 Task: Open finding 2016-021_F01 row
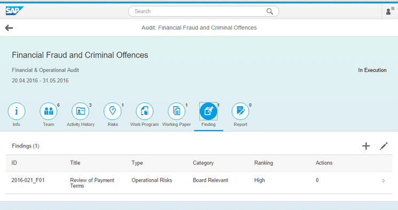199,183
